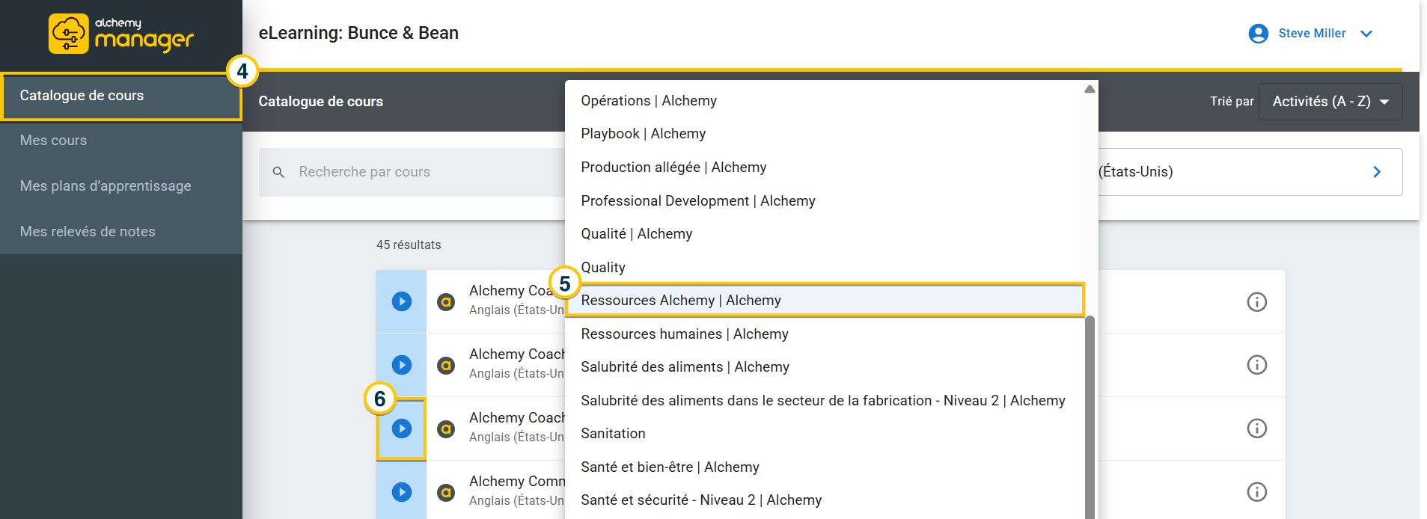Click the Steve Miller user avatar icon
Viewport: 1427px width, 519px height.
(1258, 34)
